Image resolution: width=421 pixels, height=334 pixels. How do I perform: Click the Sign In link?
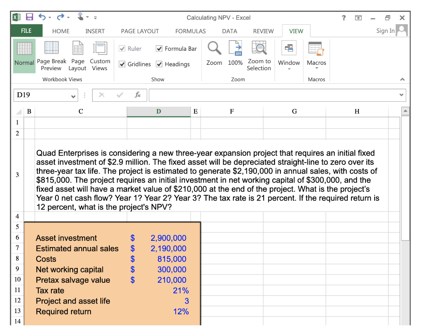pyautogui.click(x=385, y=31)
